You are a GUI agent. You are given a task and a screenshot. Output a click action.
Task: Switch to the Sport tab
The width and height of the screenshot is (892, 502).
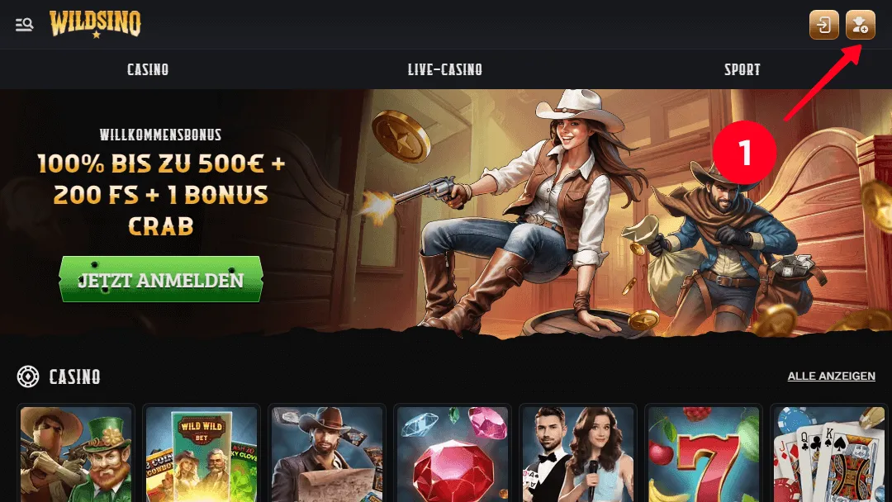point(742,69)
